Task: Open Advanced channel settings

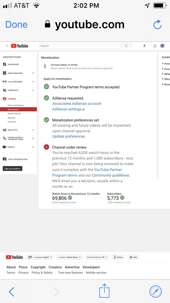Action: click(x=12, y=122)
